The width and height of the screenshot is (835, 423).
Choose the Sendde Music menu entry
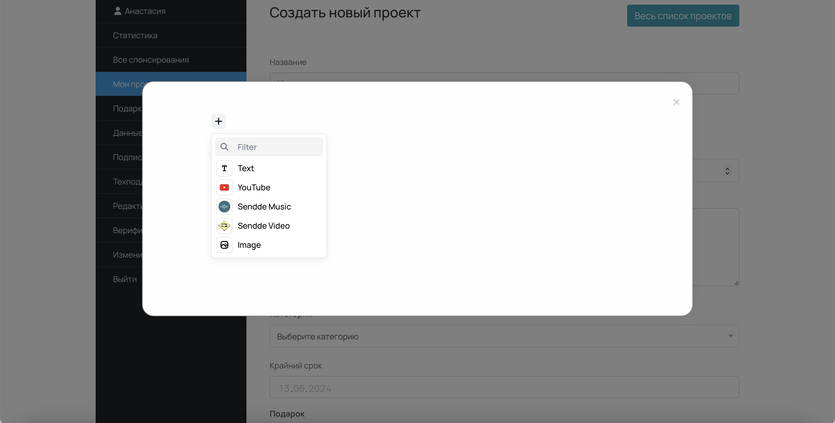click(x=269, y=207)
